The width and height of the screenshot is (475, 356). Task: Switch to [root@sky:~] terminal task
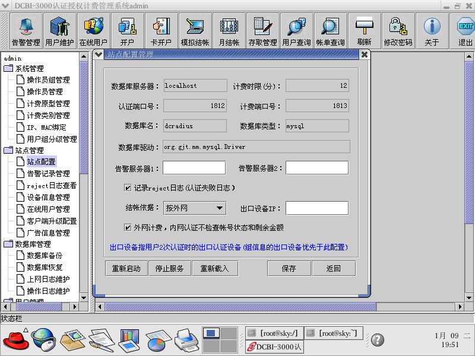(333, 333)
